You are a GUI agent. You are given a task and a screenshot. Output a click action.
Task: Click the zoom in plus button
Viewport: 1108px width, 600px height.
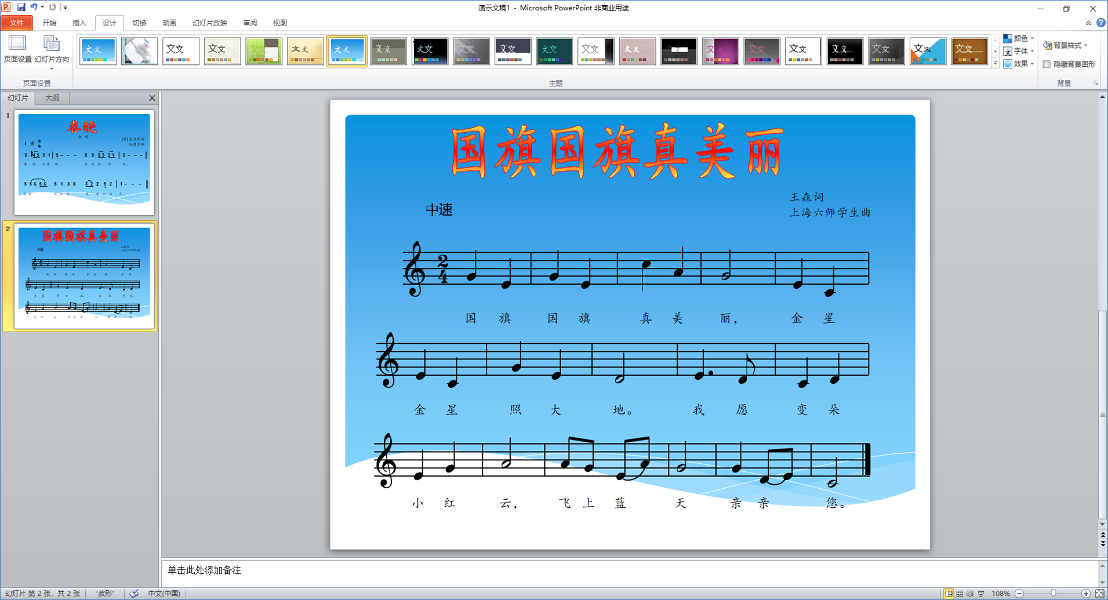point(1086,594)
